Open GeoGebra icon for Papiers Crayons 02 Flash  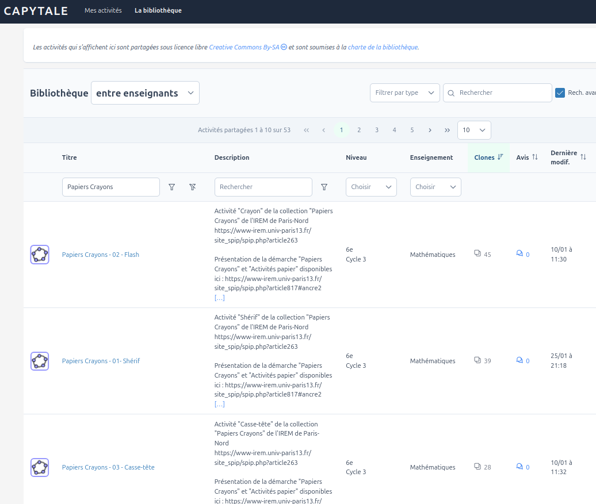tap(40, 255)
